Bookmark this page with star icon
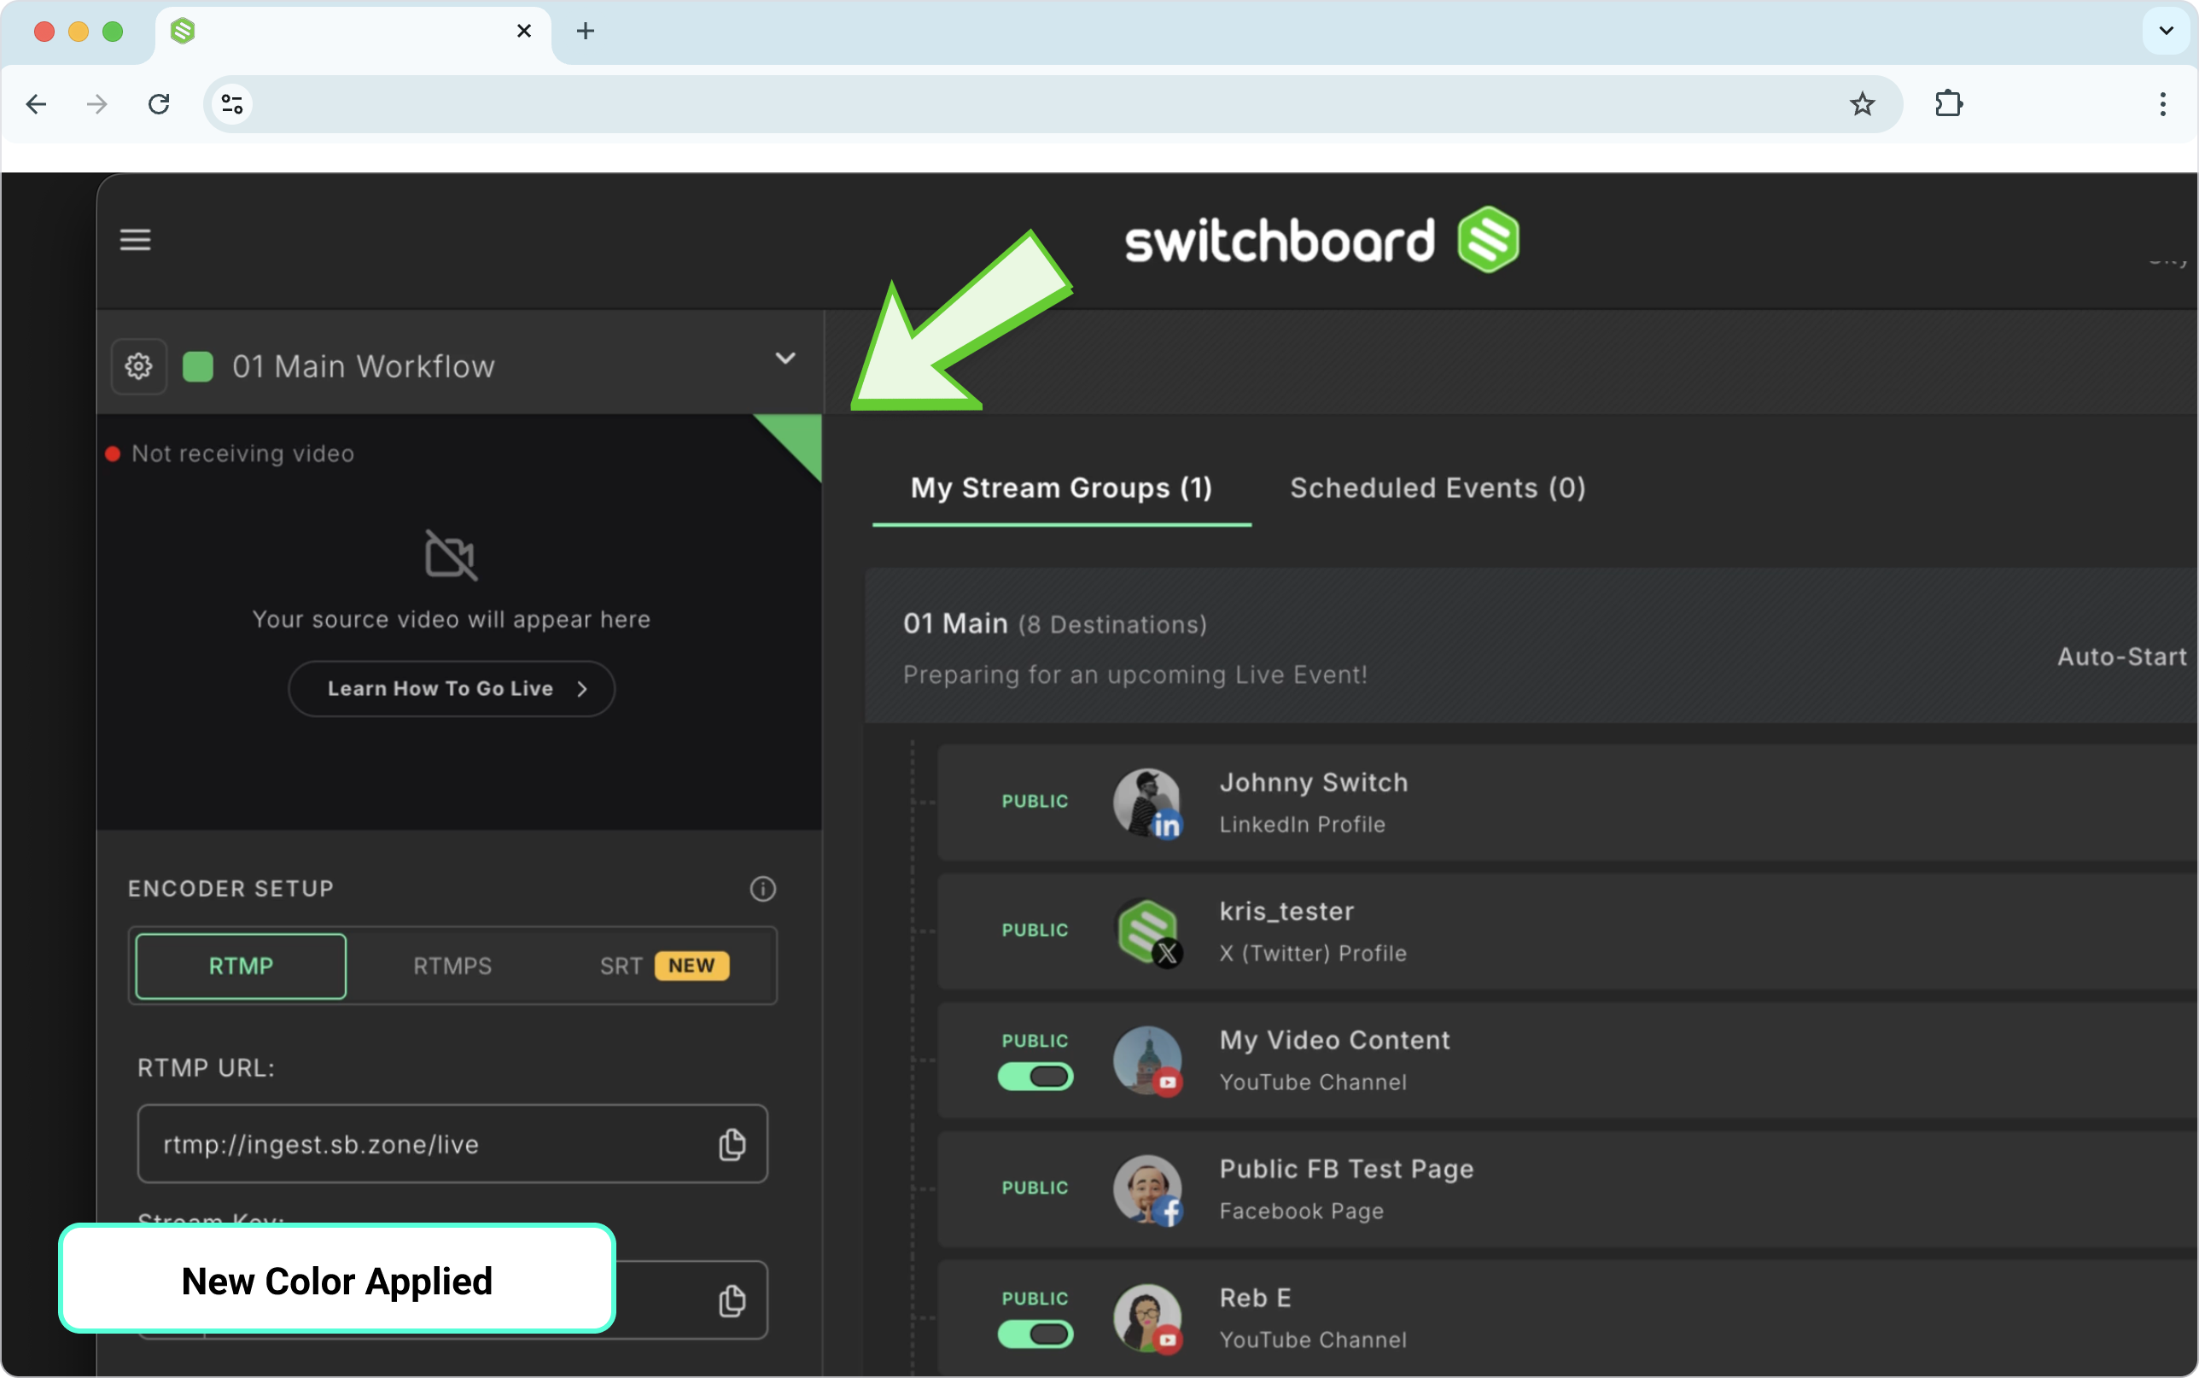The image size is (2199, 1378). (x=1862, y=104)
